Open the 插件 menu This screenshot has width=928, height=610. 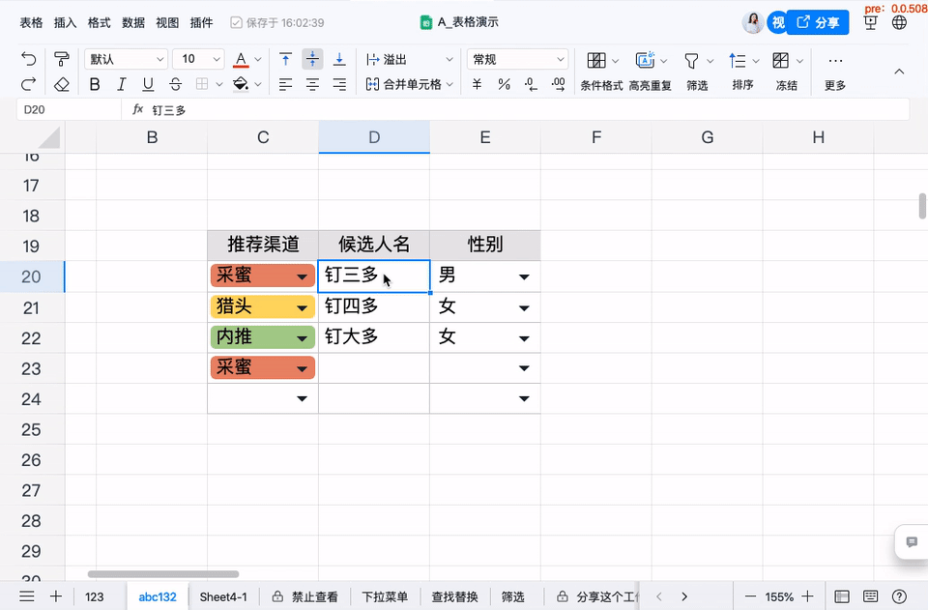pos(201,22)
